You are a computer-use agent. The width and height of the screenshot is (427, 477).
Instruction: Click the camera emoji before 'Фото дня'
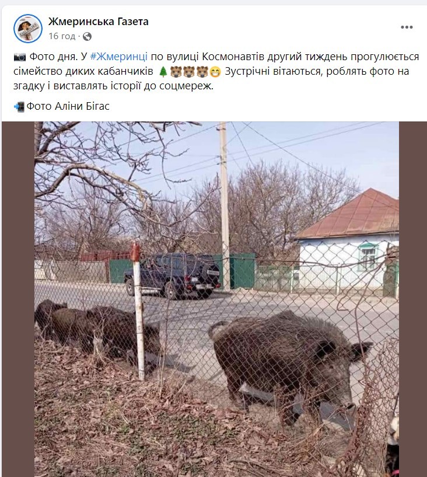(x=20, y=57)
